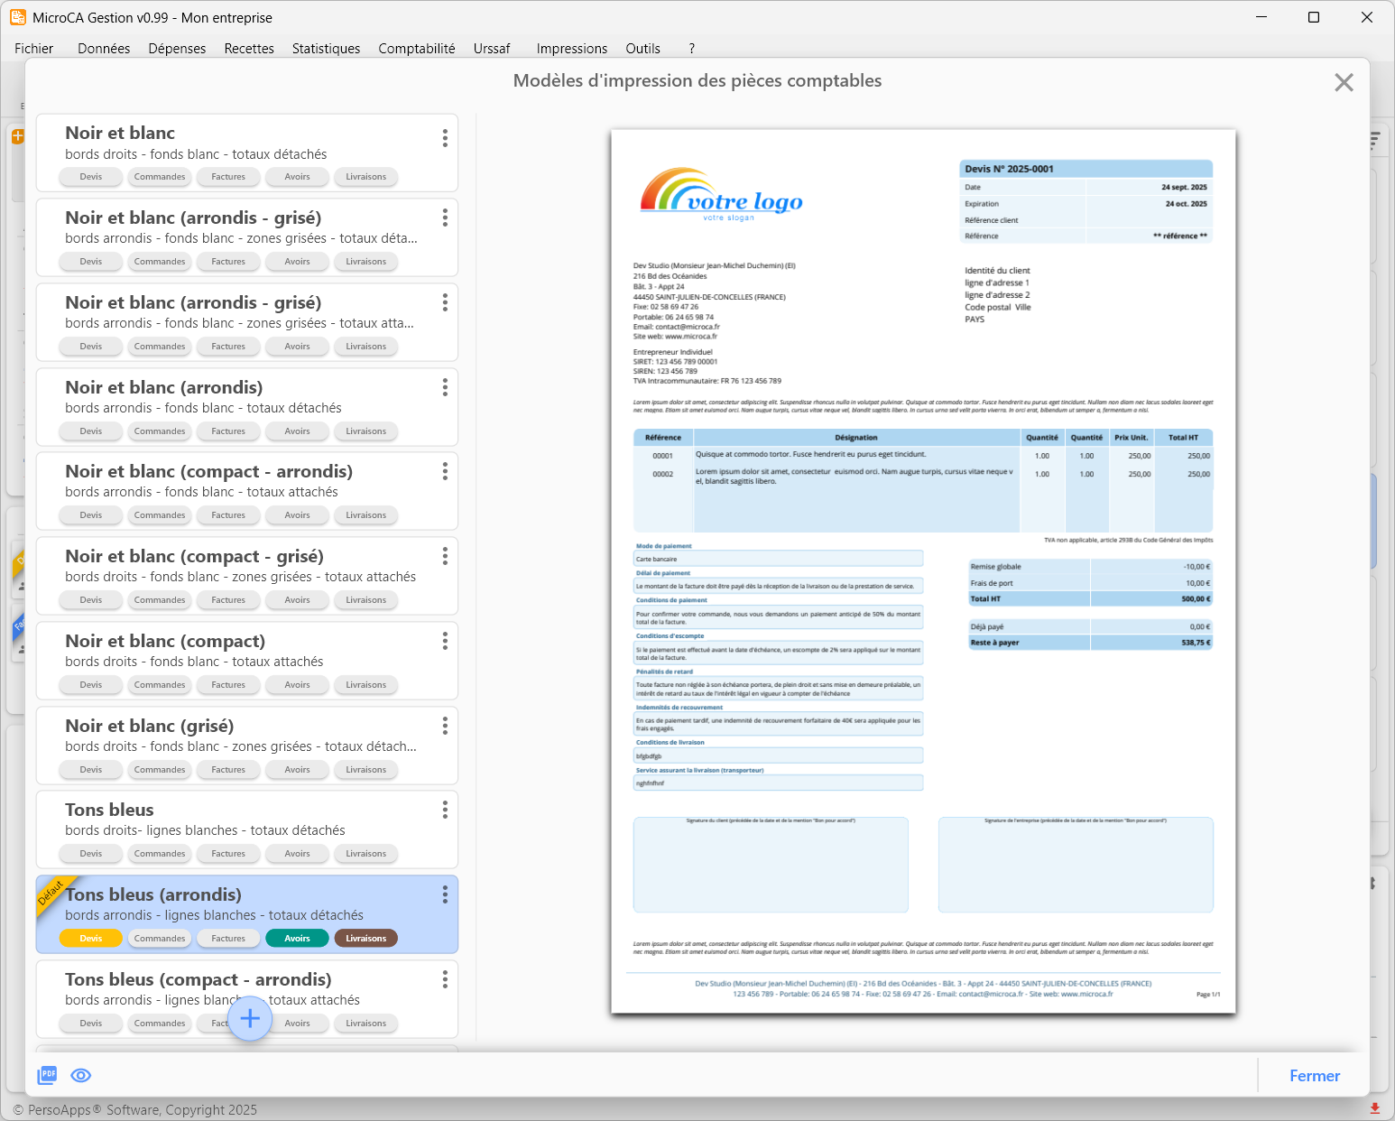Open options menu for first Noir et blanc

445,138
